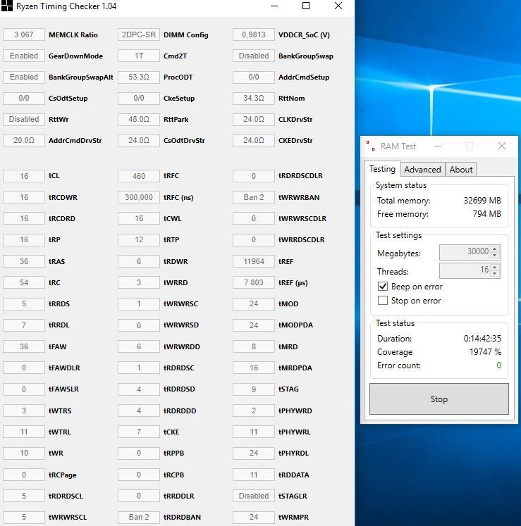
Task: Click the tRAS value field
Action: [x=24, y=261]
